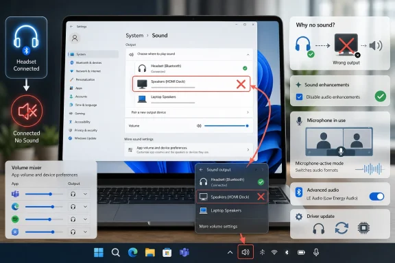Check Disable audio enhancements checkbox

(x=299, y=97)
